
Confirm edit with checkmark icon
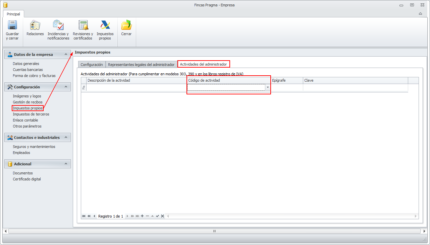pyautogui.click(x=157, y=216)
